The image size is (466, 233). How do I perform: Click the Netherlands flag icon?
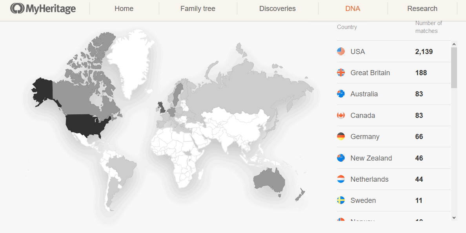pos(341,179)
